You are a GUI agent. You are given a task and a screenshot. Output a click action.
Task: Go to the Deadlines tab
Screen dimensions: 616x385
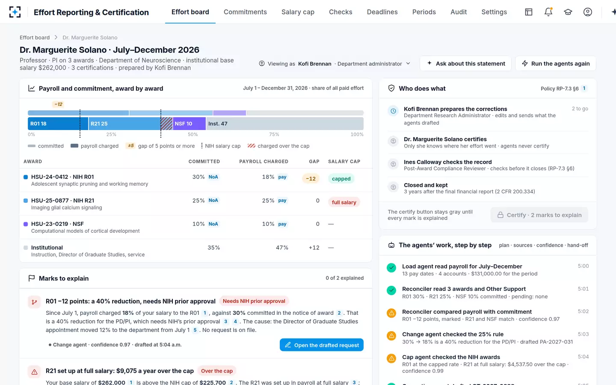[382, 12]
